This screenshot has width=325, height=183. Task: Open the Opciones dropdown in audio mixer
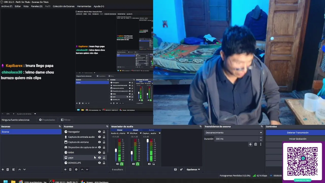pos(193,170)
